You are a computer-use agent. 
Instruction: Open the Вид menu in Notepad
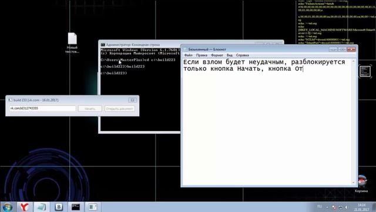230,55
